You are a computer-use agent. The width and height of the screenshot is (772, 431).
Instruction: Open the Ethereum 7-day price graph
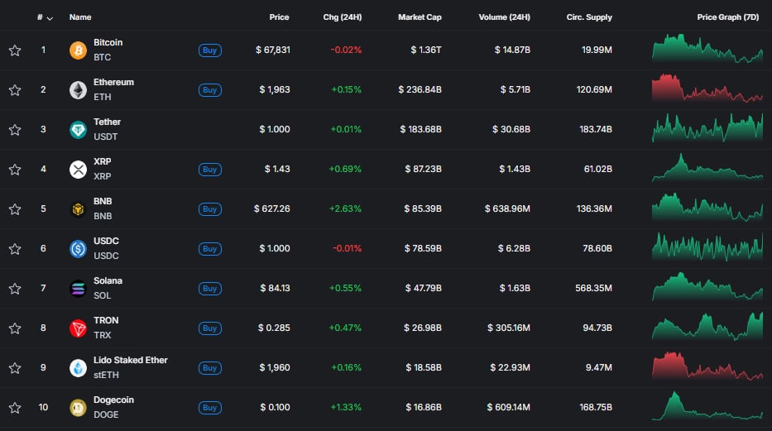click(707, 89)
